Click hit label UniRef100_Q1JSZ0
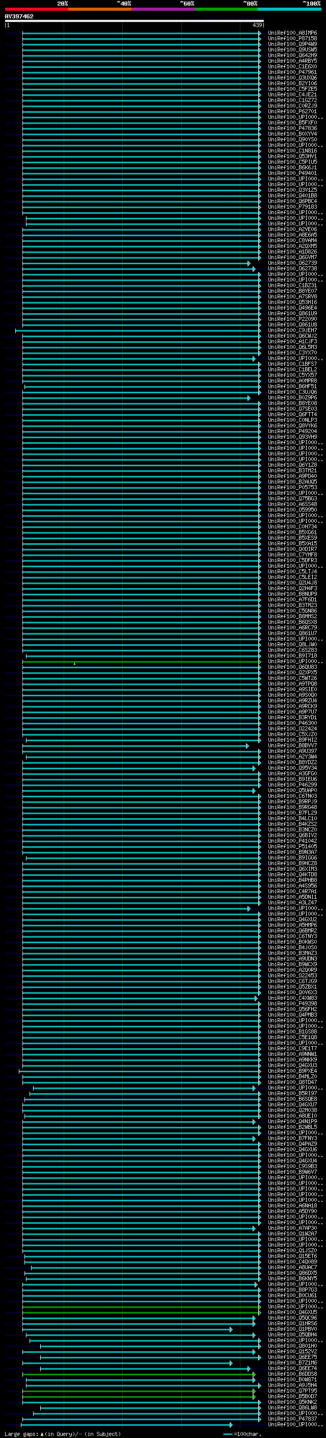 click(x=292, y=1250)
